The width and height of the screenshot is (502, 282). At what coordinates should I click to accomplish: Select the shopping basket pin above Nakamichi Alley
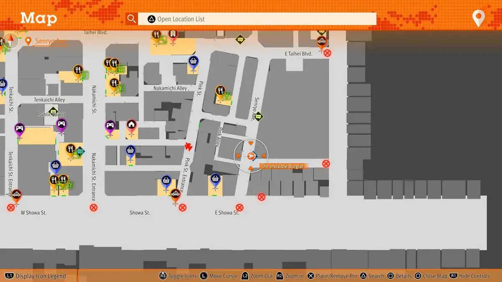[193, 61]
